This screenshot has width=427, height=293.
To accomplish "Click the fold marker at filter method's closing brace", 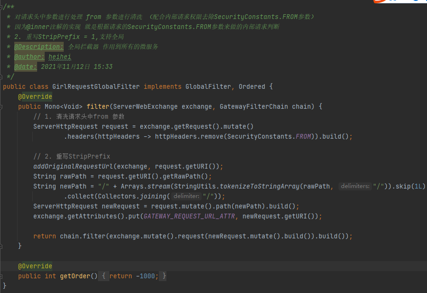I will coord(1,246).
